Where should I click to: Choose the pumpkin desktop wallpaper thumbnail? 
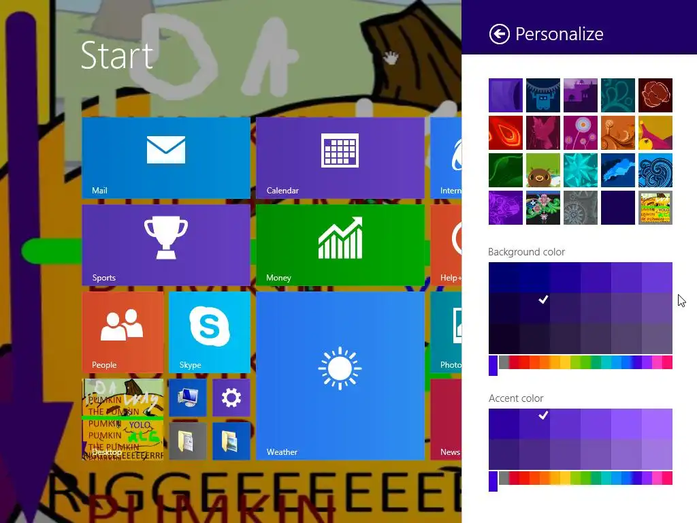[x=655, y=208]
